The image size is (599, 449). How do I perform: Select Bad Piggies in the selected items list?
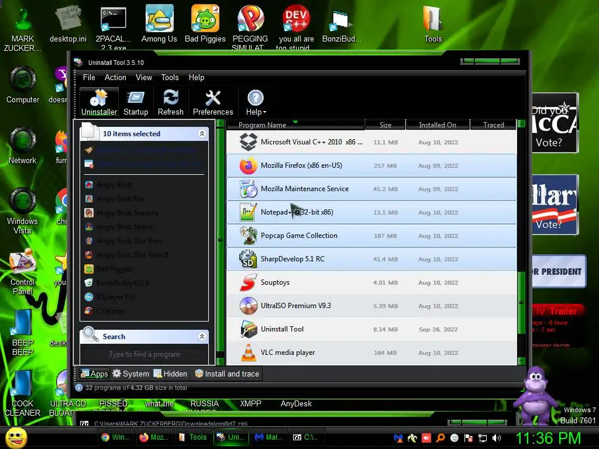point(114,269)
